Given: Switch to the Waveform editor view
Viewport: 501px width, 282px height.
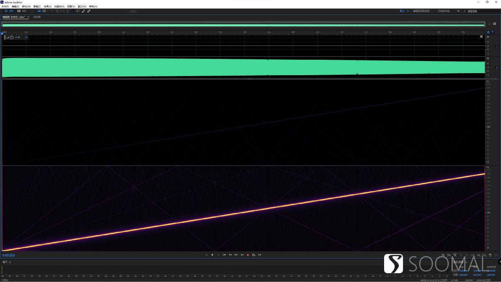Looking at the screenshot, I should click(9, 11).
